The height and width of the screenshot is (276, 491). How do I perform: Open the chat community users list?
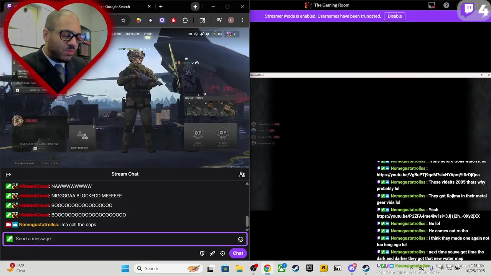click(x=242, y=174)
